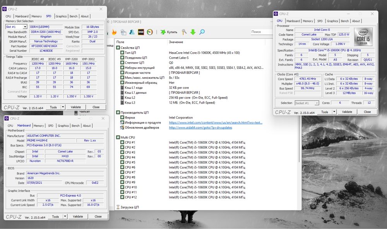Click the icon beside Фирма row
The image size is (387, 229).
(x=122, y=117)
